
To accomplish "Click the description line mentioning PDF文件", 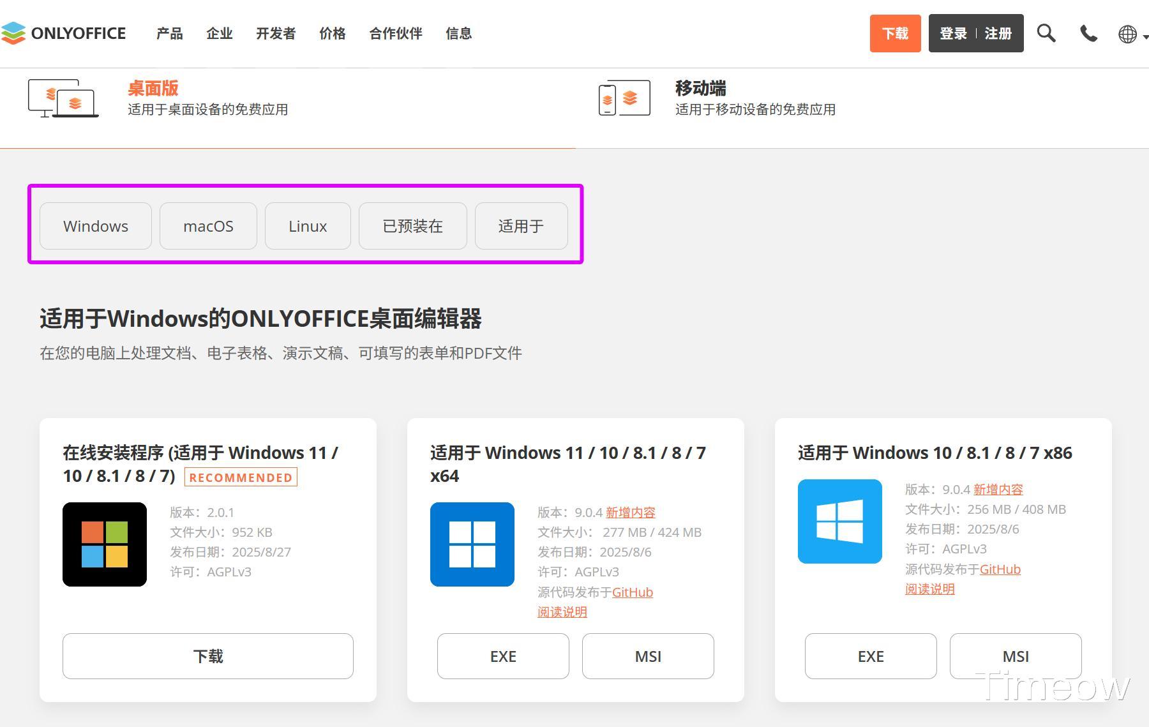I will (x=281, y=353).
